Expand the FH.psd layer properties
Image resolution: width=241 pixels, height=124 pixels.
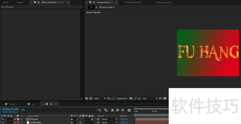15,119
